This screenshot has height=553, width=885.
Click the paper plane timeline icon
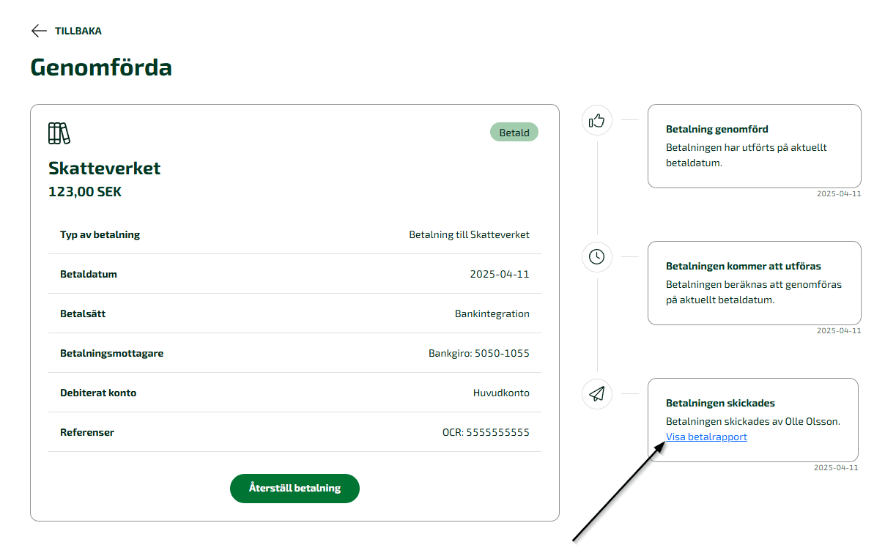pyautogui.click(x=597, y=394)
